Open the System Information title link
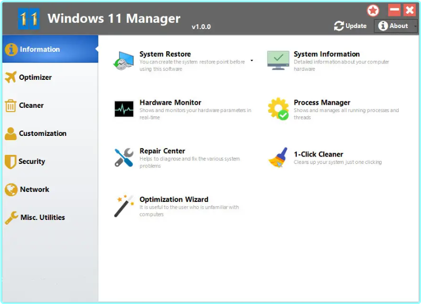 [326, 54]
